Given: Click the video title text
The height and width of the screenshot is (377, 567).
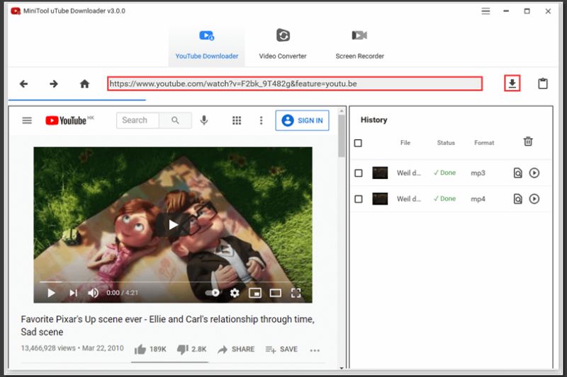Looking at the screenshot, I should point(168,325).
